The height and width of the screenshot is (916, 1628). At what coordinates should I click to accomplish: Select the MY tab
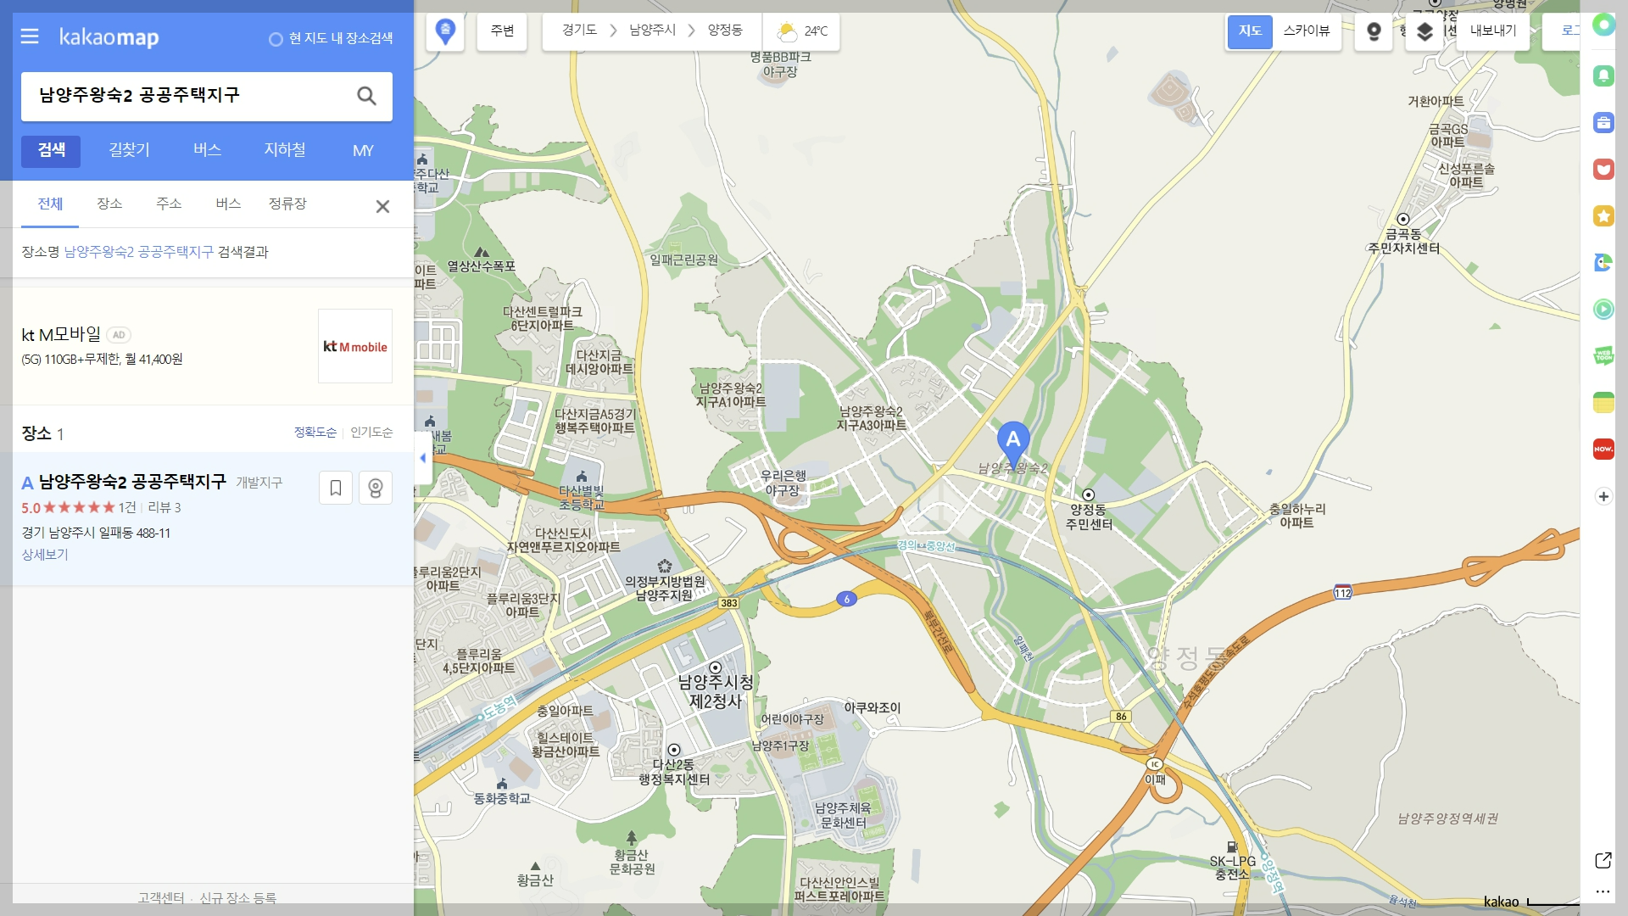[x=363, y=151]
